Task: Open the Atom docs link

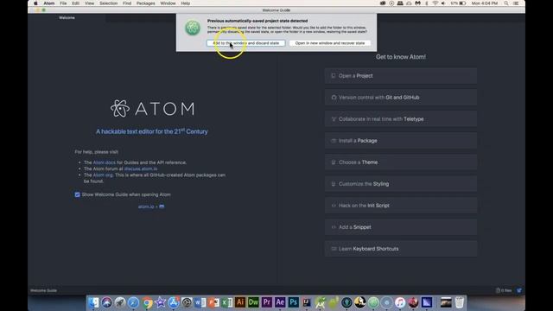Action: pyautogui.click(x=104, y=162)
